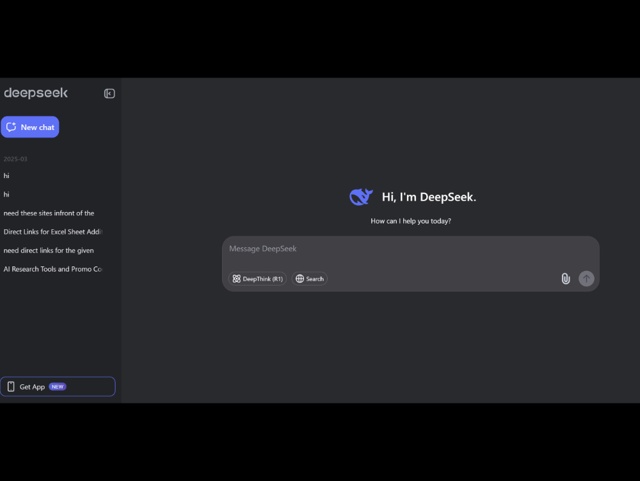This screenshot has width=640, height=481.
Task: Open "AI Research Tools and Promo" chat
Action: [53, 269]
